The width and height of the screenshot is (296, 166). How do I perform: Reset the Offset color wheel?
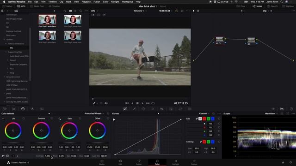108,119
